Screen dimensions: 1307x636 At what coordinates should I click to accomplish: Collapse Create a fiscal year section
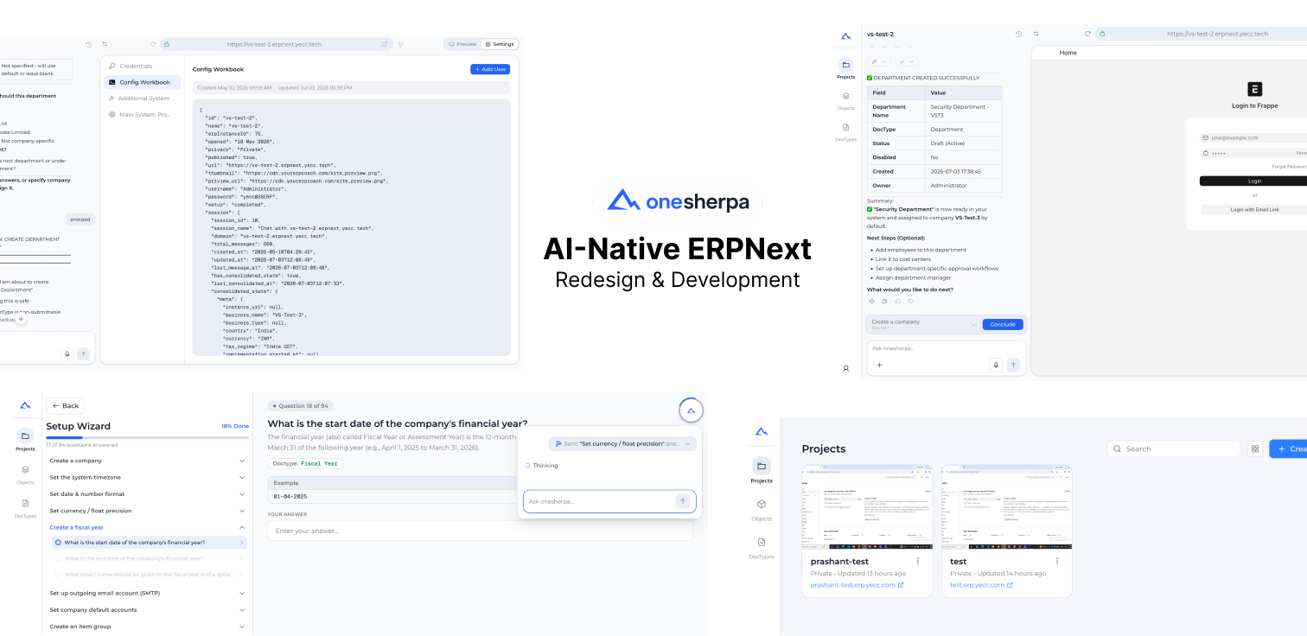coord(148,527)
